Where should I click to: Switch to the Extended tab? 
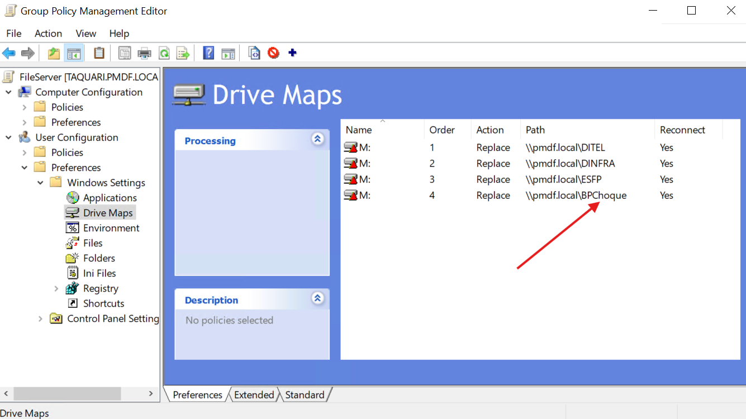pos(254,395)
